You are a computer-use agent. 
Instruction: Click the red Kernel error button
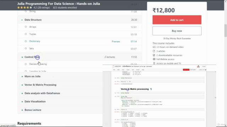coord(186,70)
